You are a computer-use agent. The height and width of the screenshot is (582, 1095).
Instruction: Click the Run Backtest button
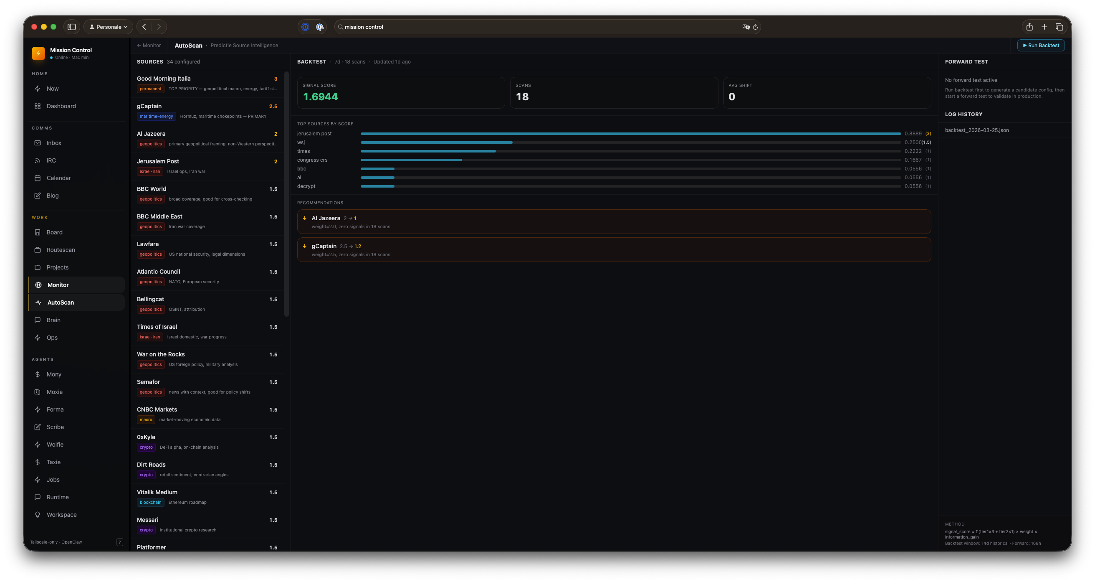(1041, 45)
